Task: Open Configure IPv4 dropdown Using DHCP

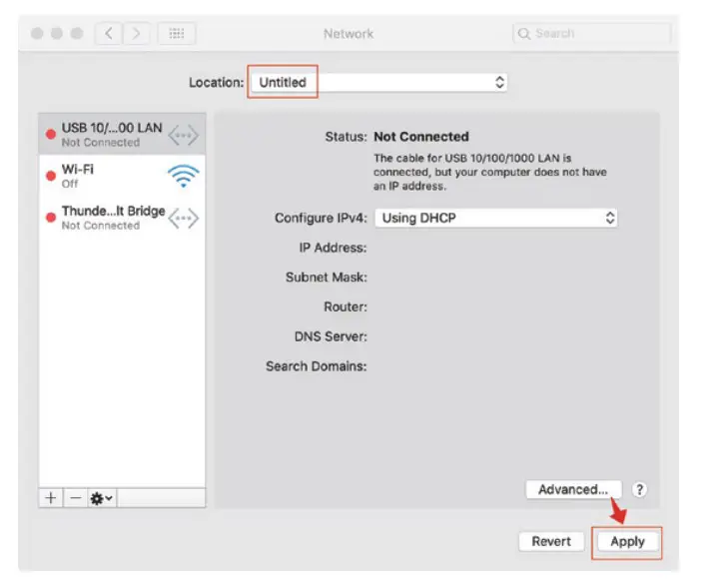Action: [496, 218]
